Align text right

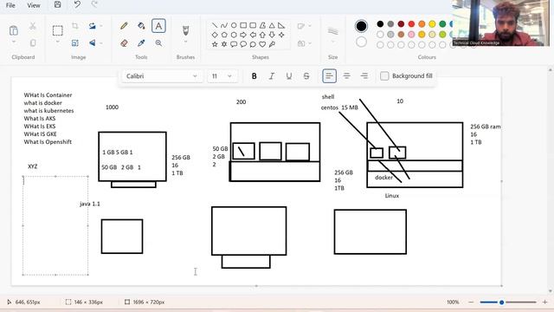[x=364, y=76]
